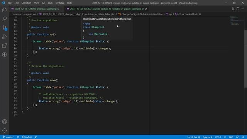The image size is (247, 139).
Task: Click line number 33 in gutter
Action: tap(15, 101)
